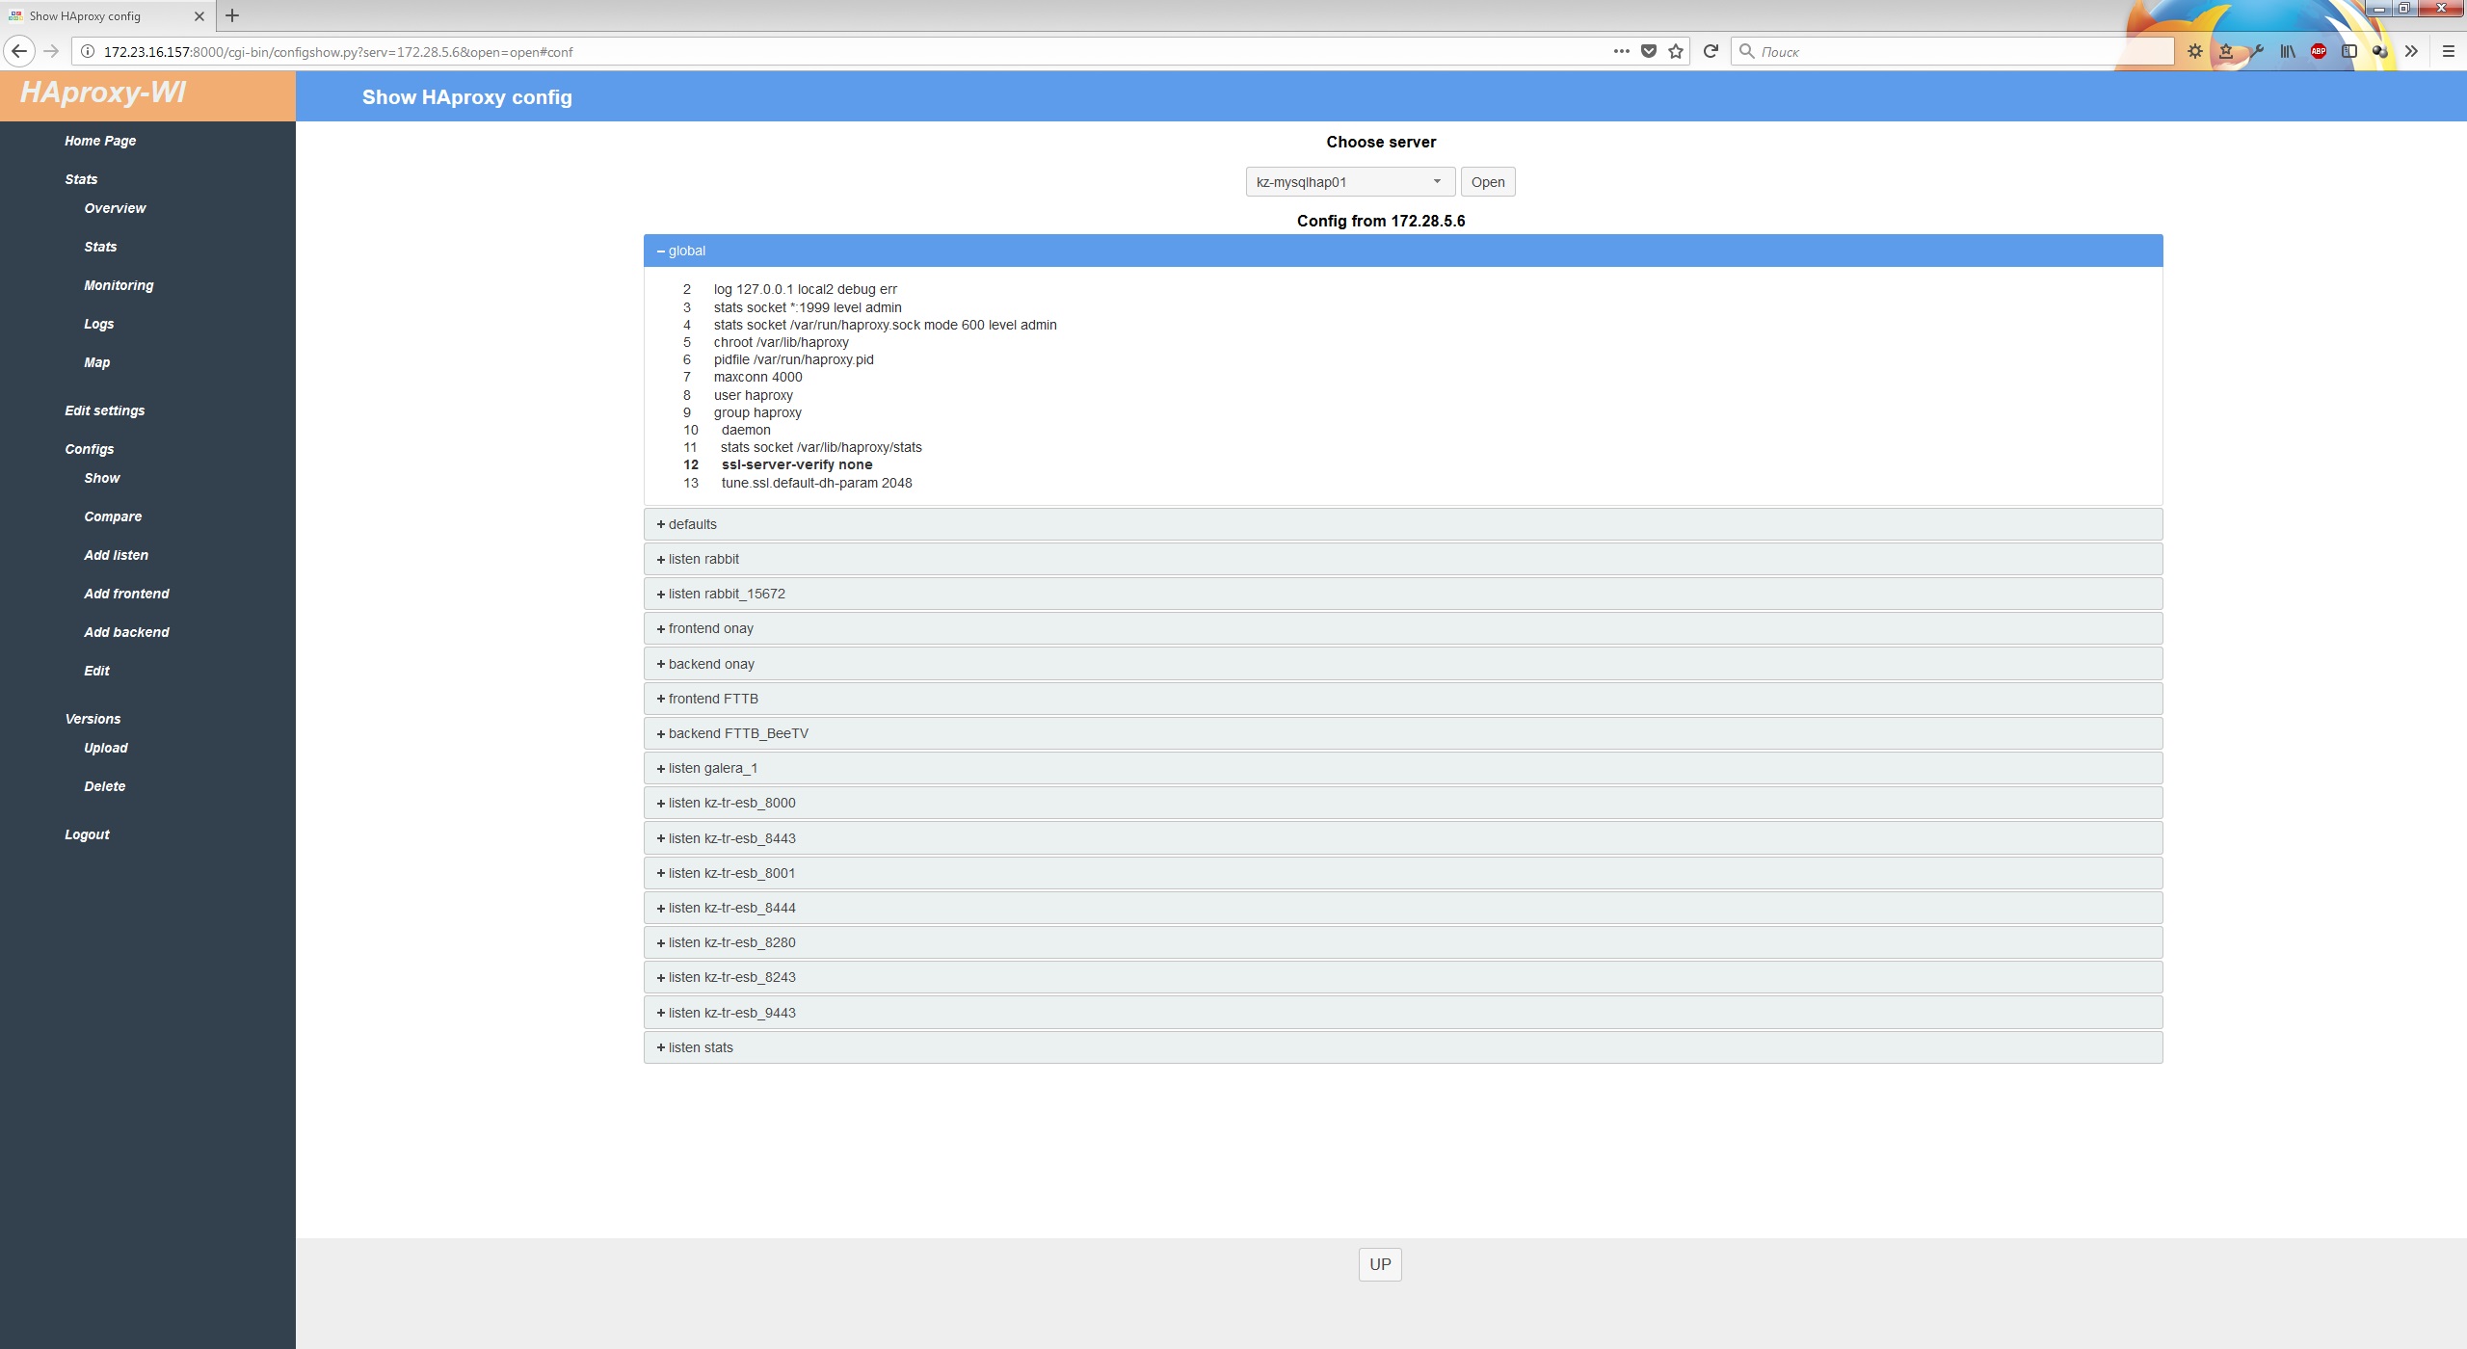The height and width of the screenshot is (1349, 2467).
Task: Open the Edit config link in sidebar
Action: 96,671
